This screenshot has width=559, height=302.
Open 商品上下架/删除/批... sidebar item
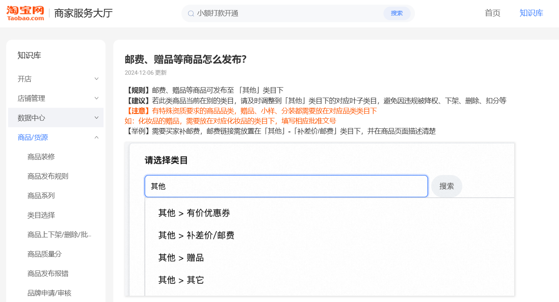point(60,235)
